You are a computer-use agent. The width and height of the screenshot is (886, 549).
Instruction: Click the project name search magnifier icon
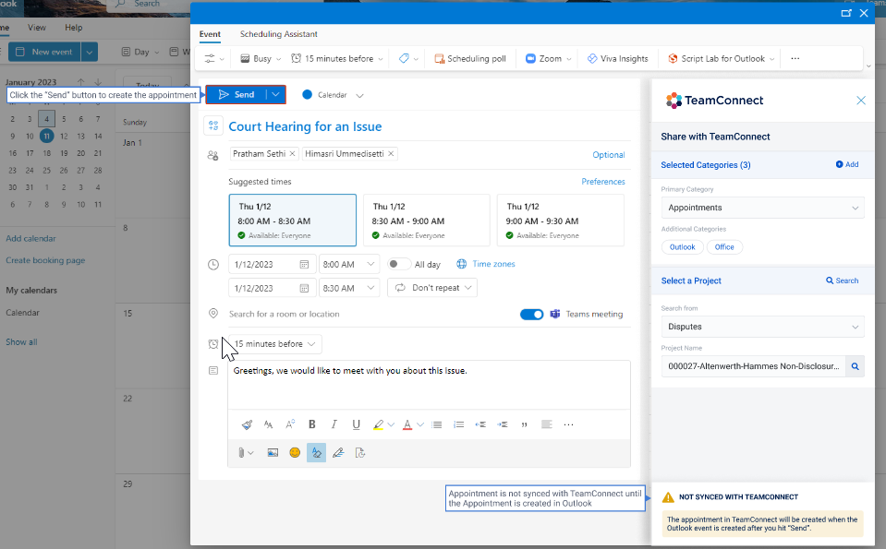(855, 366)
